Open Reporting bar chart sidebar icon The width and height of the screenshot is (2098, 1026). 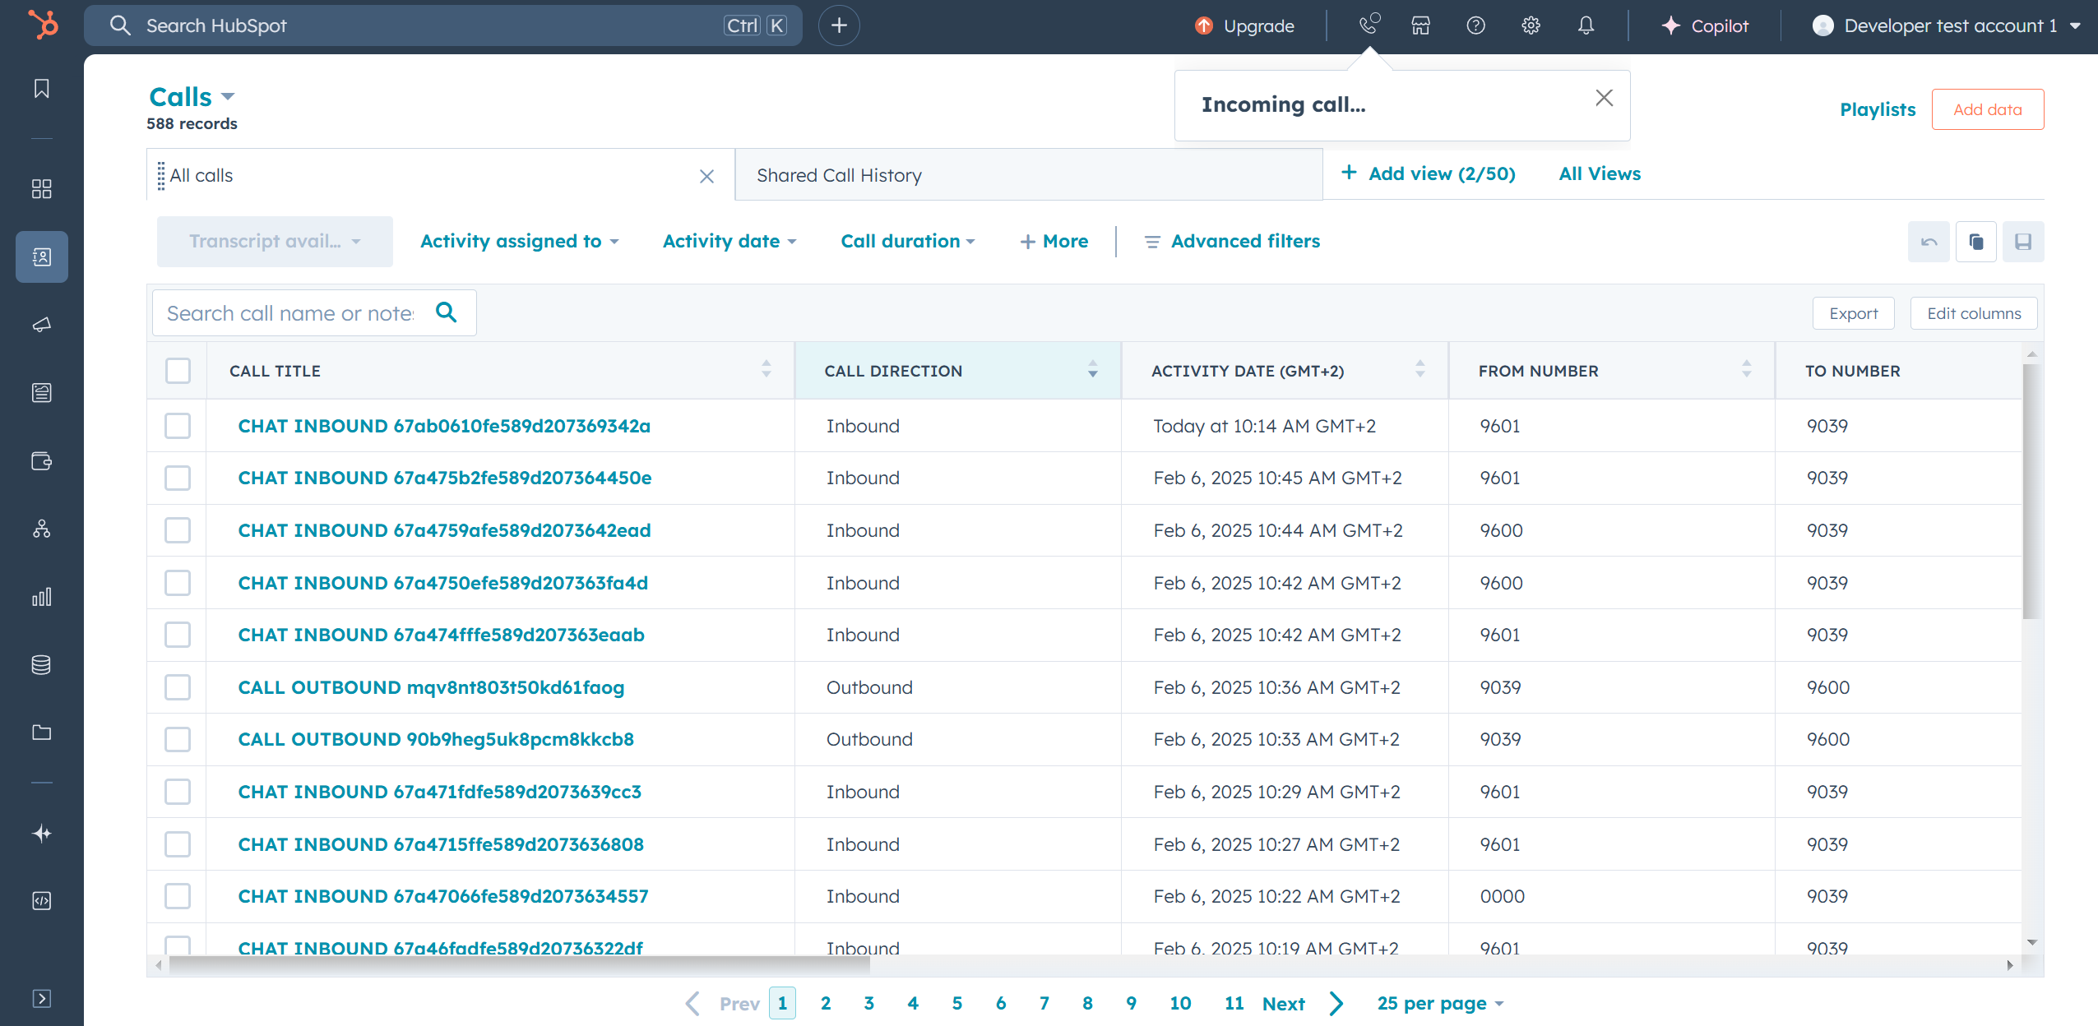42,597
